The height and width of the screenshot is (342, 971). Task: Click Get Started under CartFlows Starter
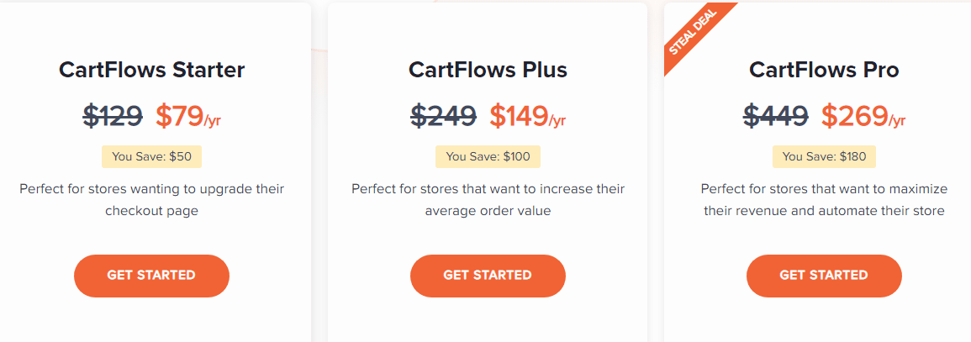pyautogui.click(x=151, y=276)
